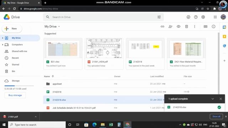Open the 2K21 Raw Material Require card
The height and width of the screenshot is (128, 228).
click(x=186, y=54)
